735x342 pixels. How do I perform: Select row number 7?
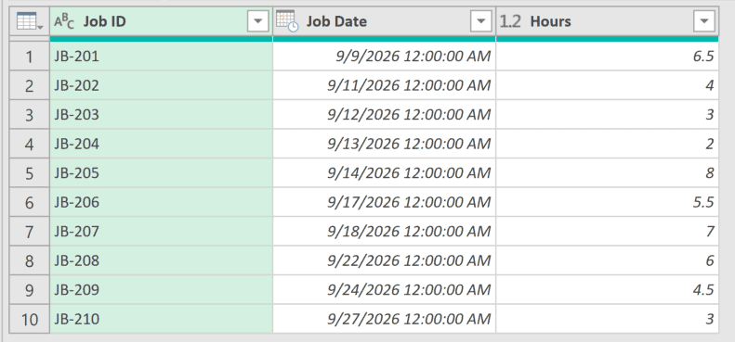tap(30, 231)
